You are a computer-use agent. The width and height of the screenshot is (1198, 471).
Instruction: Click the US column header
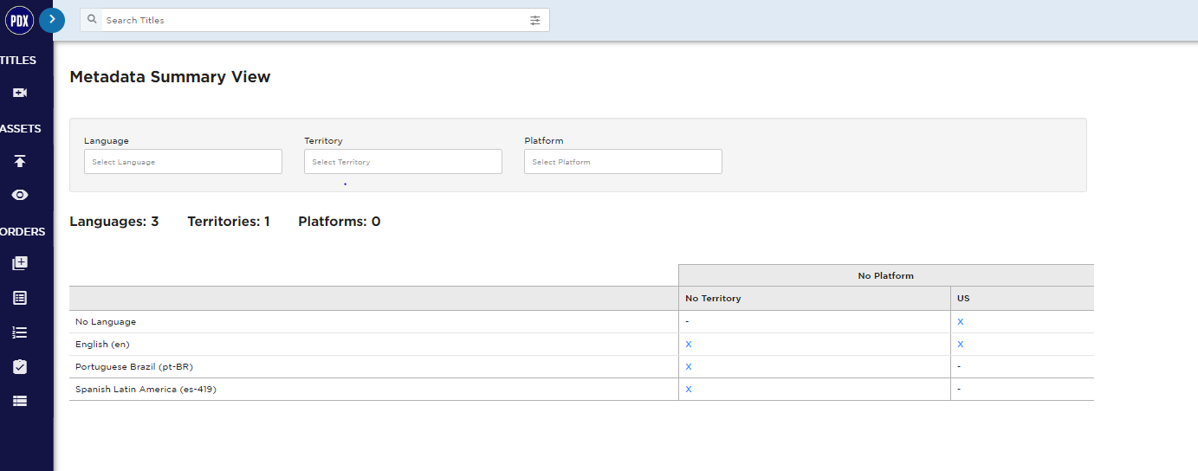coord(1022,299)
